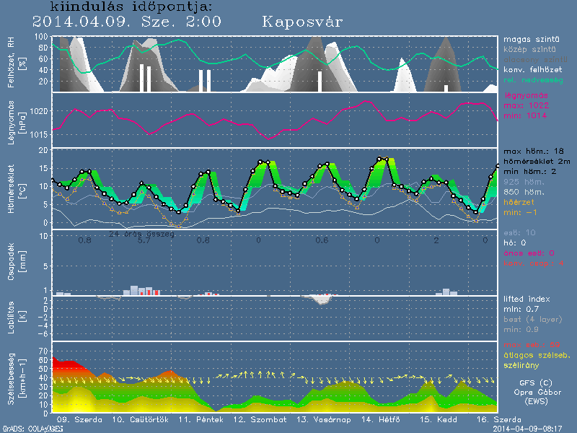The image size is (577, 433).
Task: Click the 'GFS (C)' model source label
Action: 537,383
